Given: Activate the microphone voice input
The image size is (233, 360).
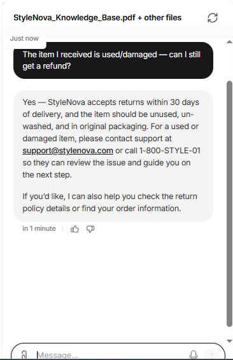Looking at the screenshot, I should click(x=194, y=355).
